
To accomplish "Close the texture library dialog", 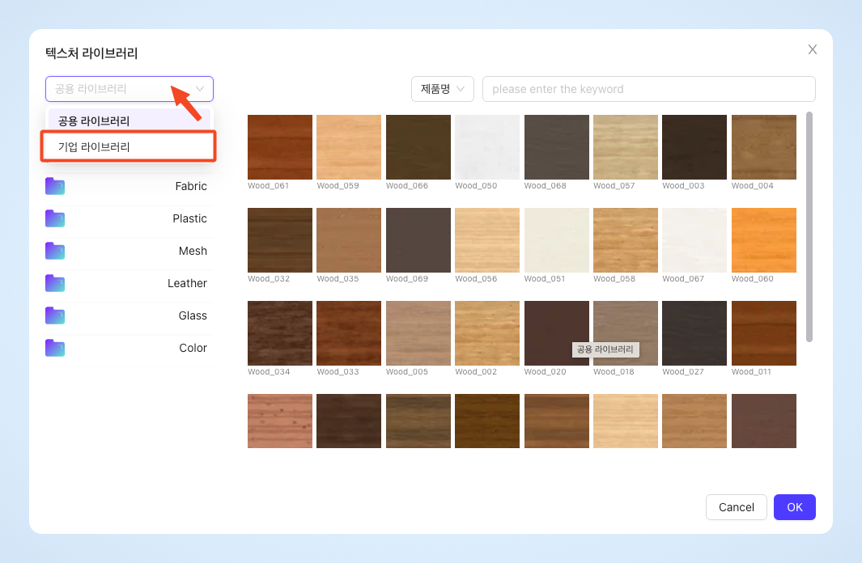I will (x=812, y=49).
